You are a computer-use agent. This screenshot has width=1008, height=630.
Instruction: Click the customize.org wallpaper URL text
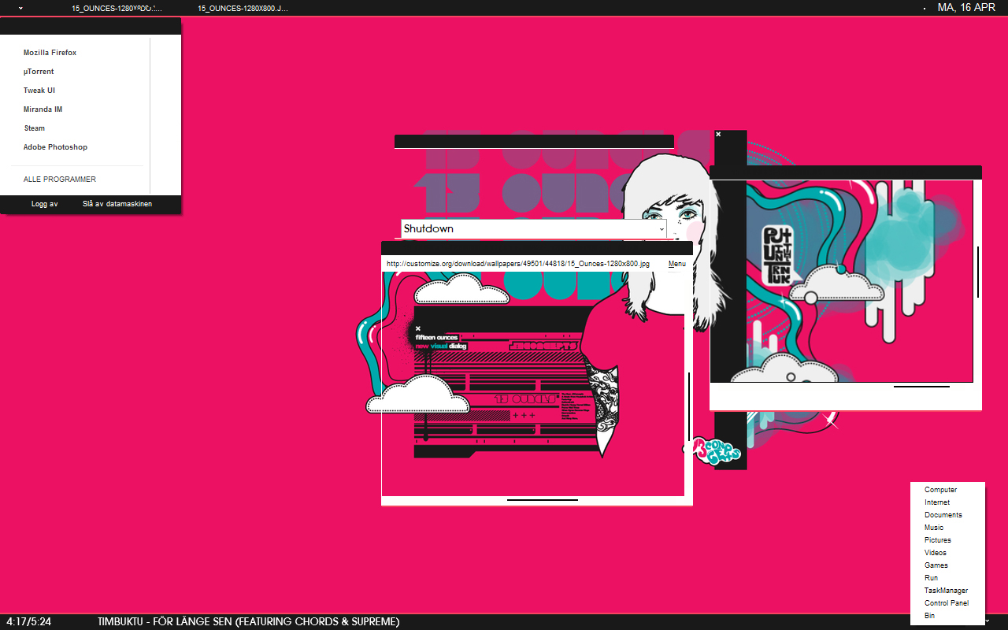click(x=518, y=264)
